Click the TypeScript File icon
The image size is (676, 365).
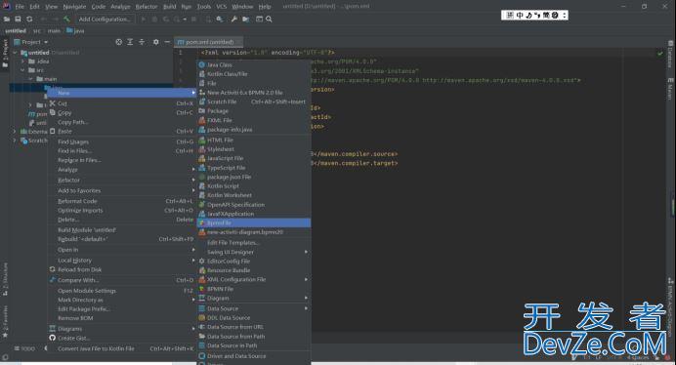click(x=202, y=168)
